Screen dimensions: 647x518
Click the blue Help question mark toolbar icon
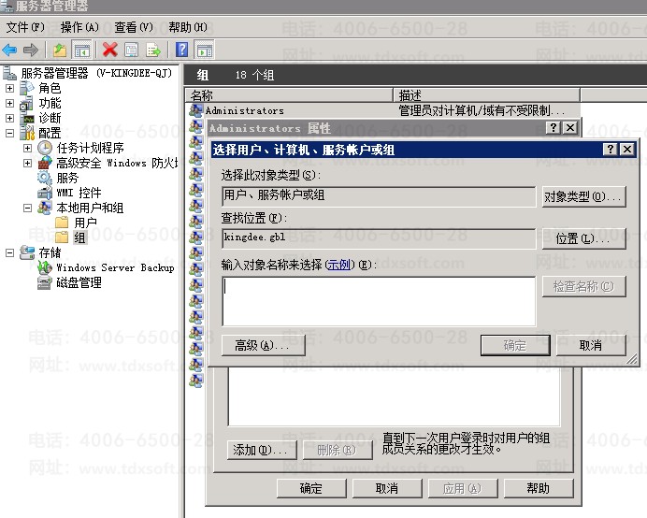click(182, 50)
